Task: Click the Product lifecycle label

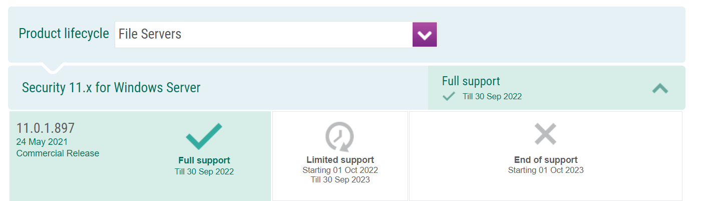Action: tap(64, 34)
